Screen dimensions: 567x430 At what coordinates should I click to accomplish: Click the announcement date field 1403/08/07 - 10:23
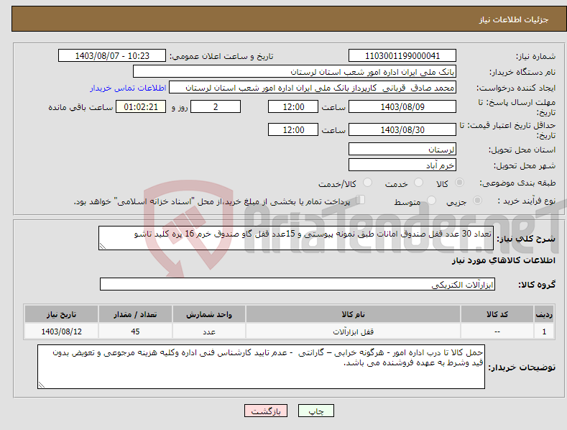pyautogui.click(x=111, y=56)
